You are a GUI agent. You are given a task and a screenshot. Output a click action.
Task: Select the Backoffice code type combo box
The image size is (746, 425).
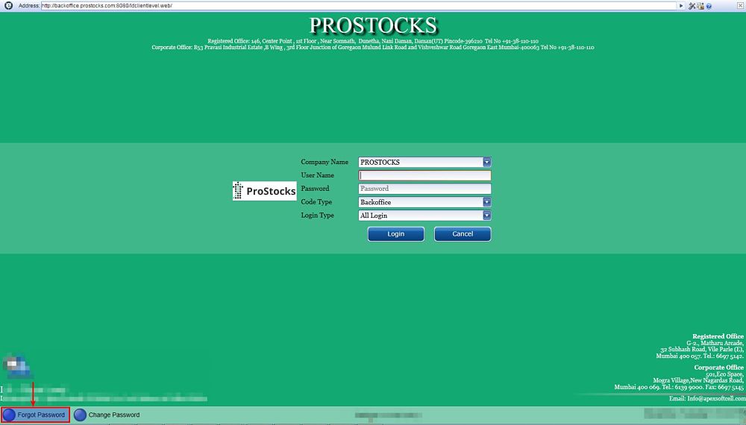click(424, 202)
